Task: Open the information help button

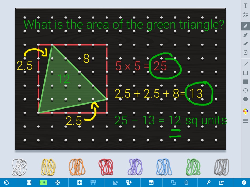Action: (x=244, y=183)
